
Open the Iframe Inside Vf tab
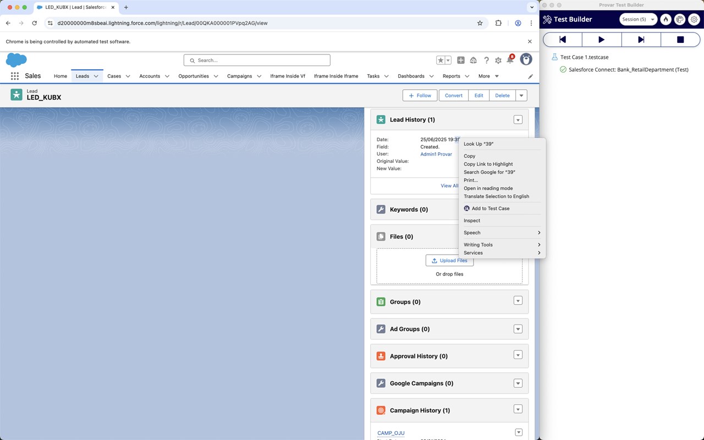point(288,76)
